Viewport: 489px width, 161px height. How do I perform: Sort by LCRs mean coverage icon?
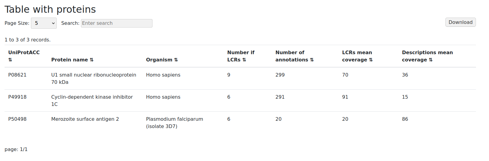(371, 60)
